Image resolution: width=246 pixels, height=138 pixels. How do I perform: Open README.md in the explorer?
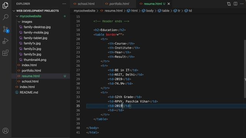click(29, 92)
